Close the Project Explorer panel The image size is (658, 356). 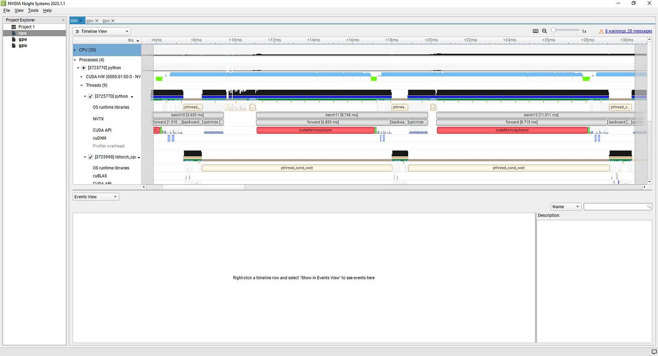click(x=63, y=20)
